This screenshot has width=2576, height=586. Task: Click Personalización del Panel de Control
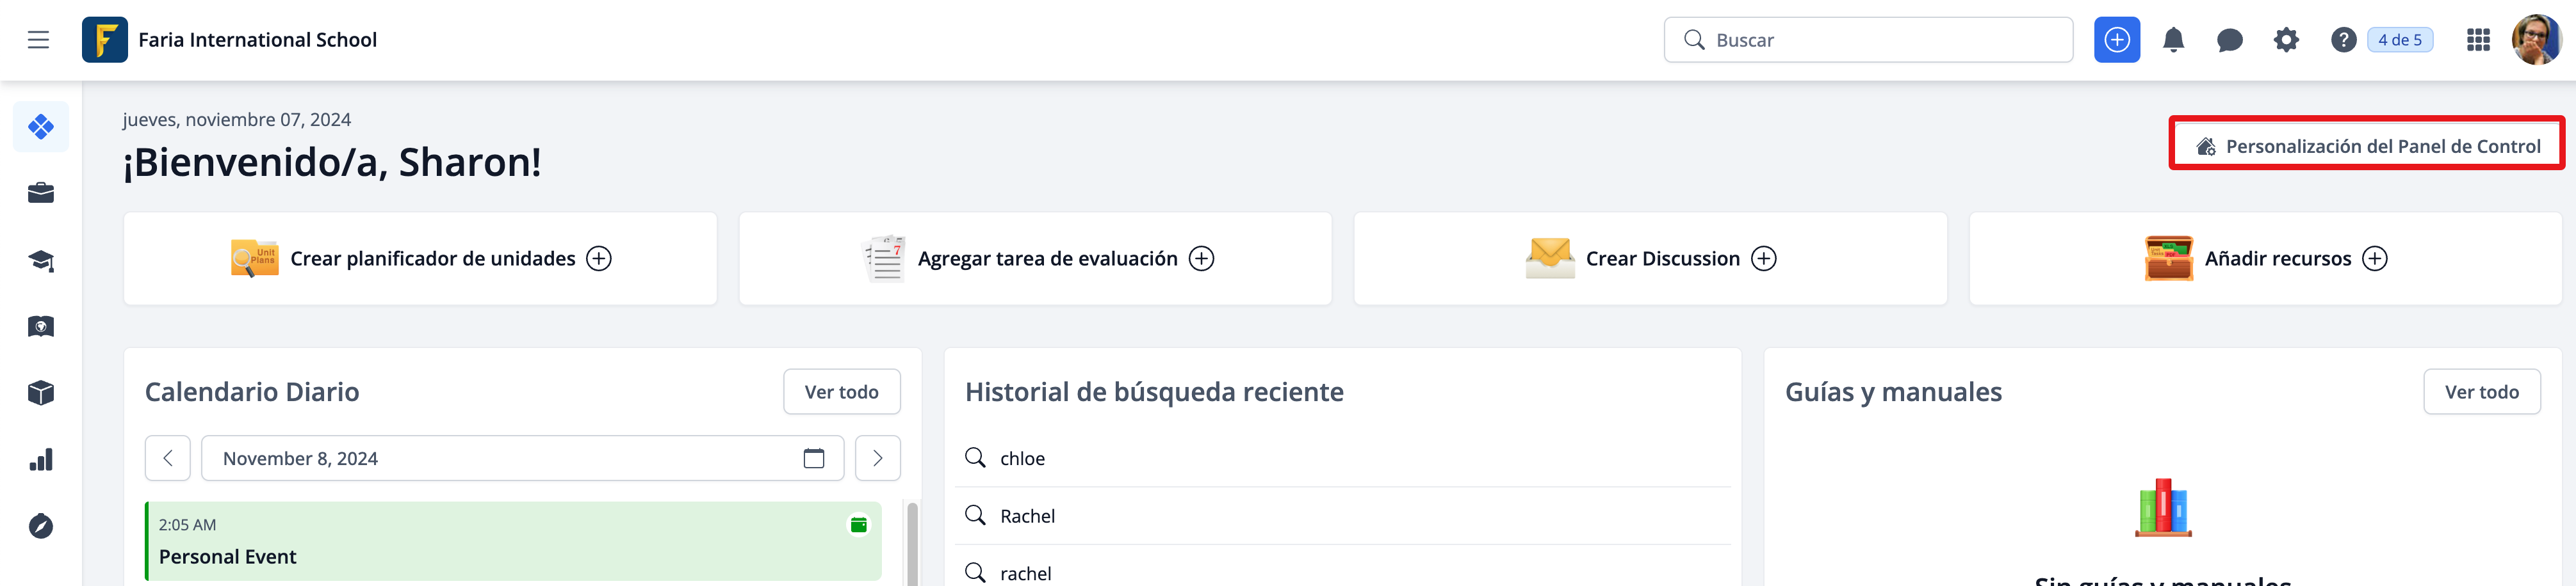(2366, 146)
